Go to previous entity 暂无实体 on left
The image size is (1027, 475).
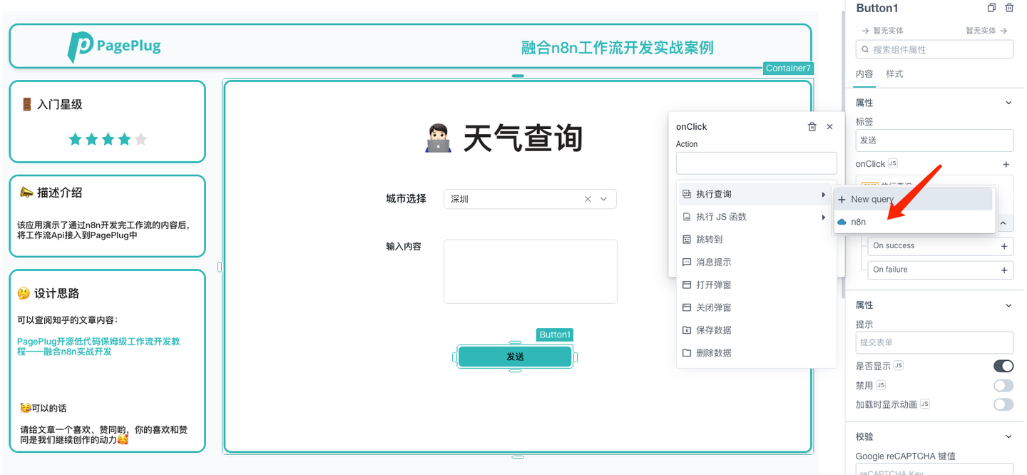883,31
